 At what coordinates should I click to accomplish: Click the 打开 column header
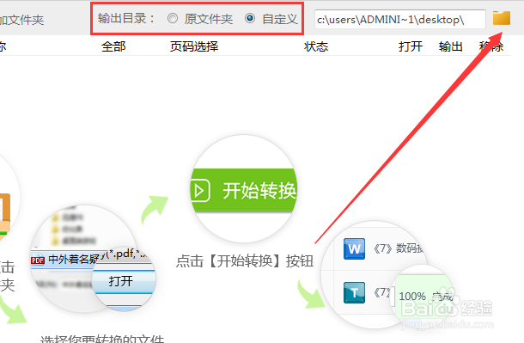(411, 46)
